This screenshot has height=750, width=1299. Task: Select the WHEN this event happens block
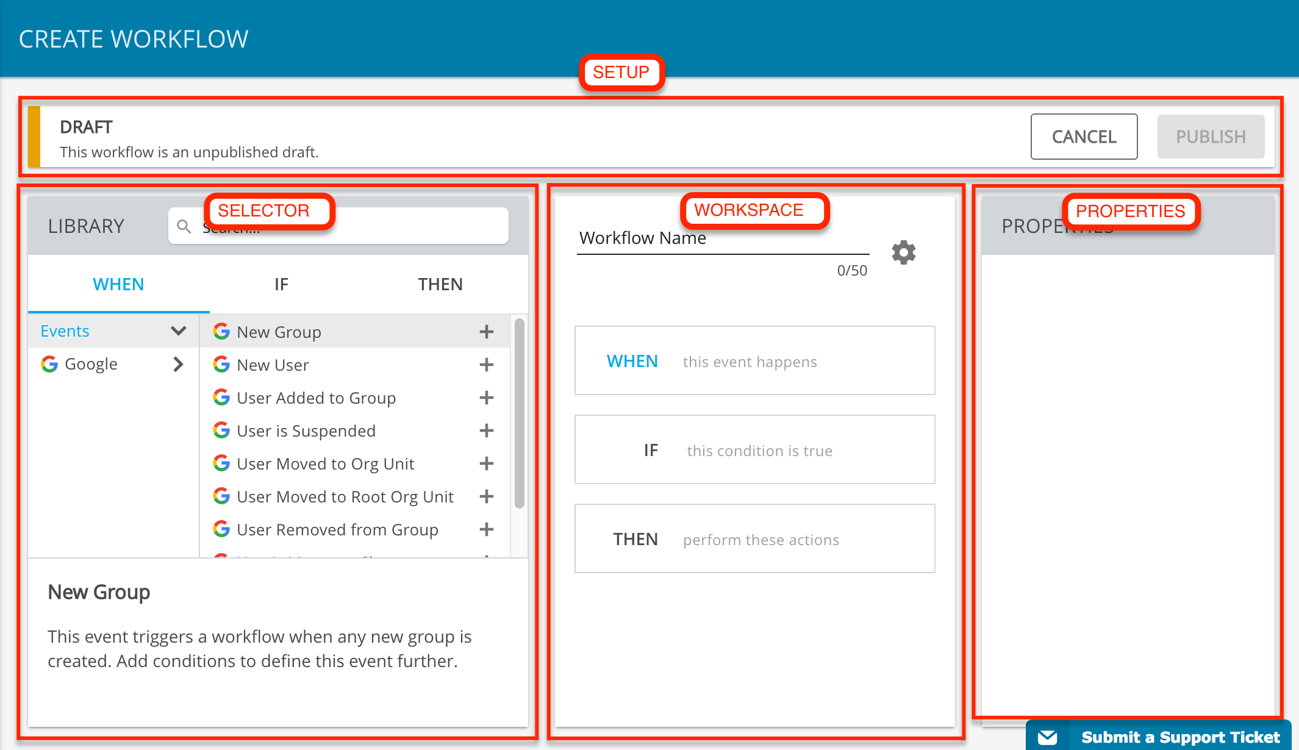754,360
